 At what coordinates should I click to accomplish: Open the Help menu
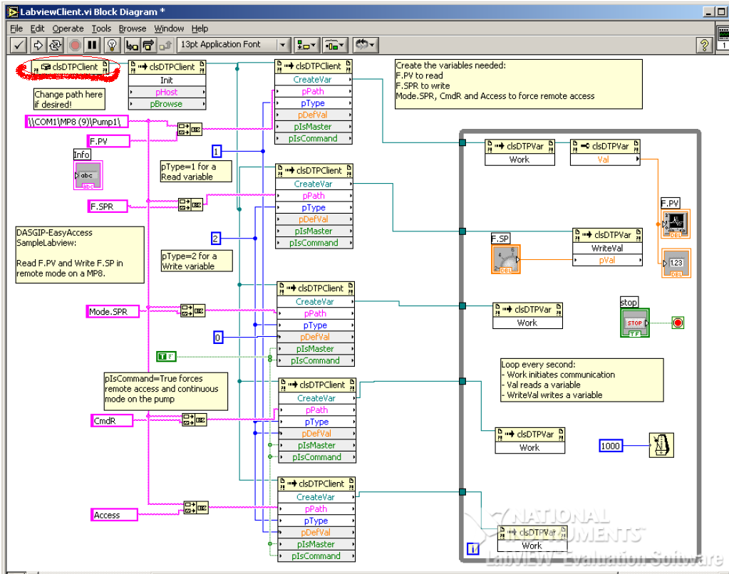point(200,28)
